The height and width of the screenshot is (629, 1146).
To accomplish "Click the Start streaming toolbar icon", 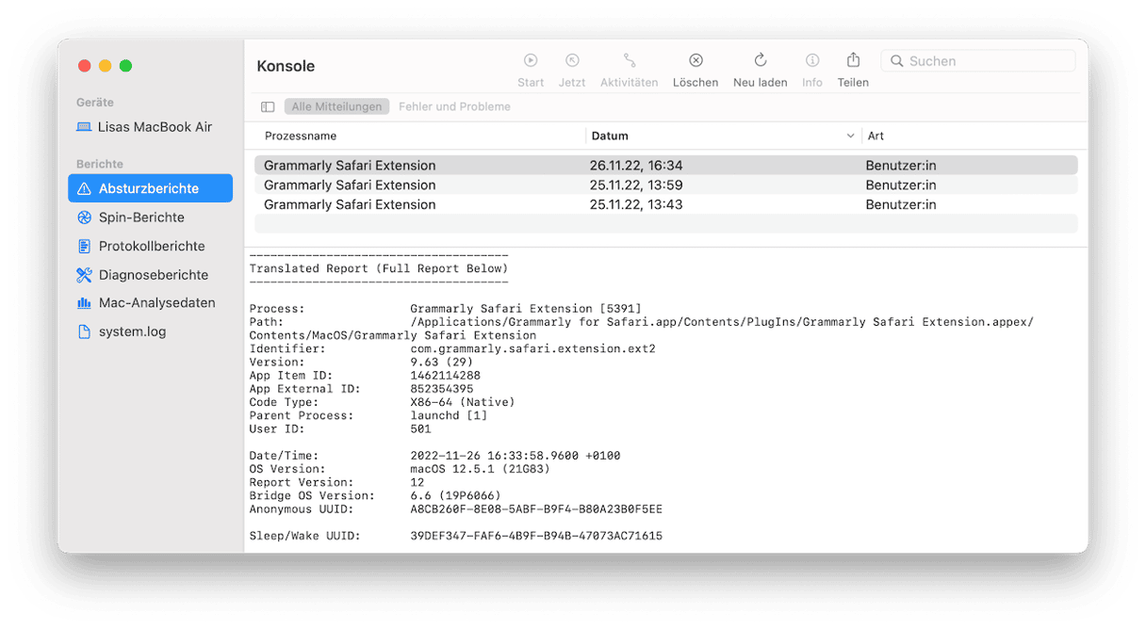I will pos(531,60).
